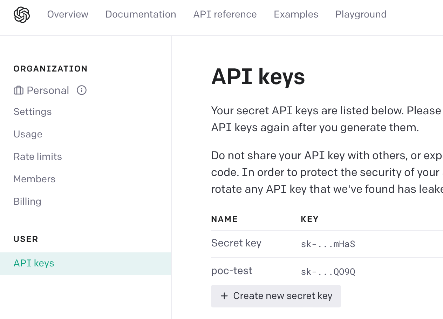Open organization Settings

pos(33,112)
